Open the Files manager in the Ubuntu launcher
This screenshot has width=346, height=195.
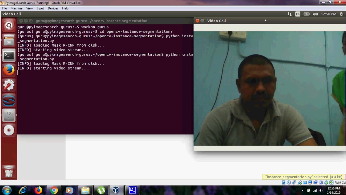point(9,41)
